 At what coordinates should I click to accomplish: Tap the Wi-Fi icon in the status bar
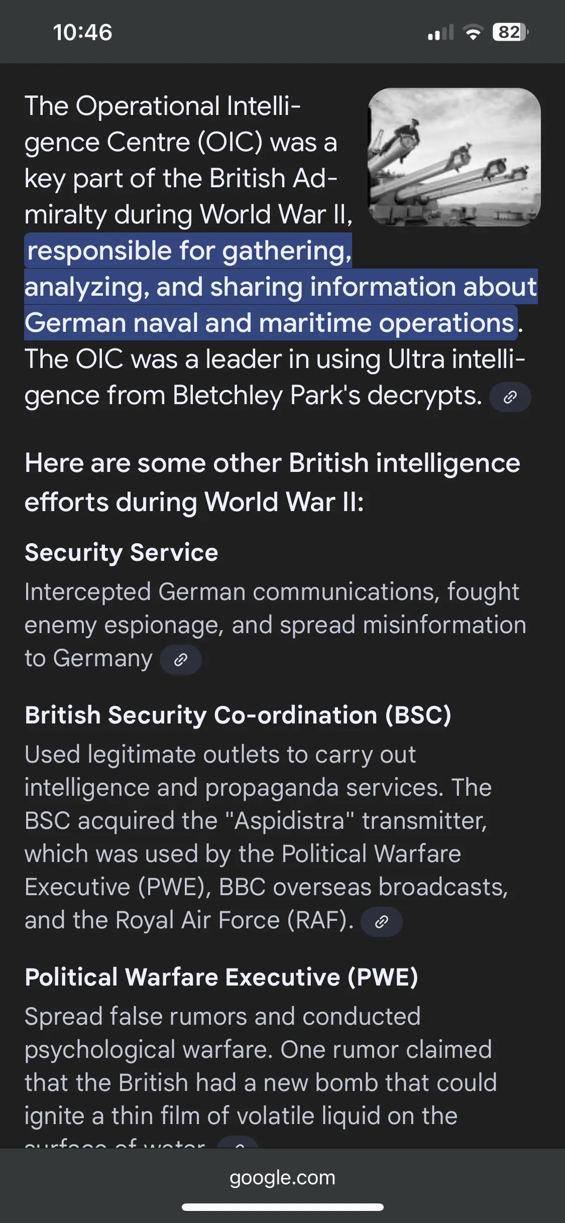pyautogui.click(x=472, y=33)
